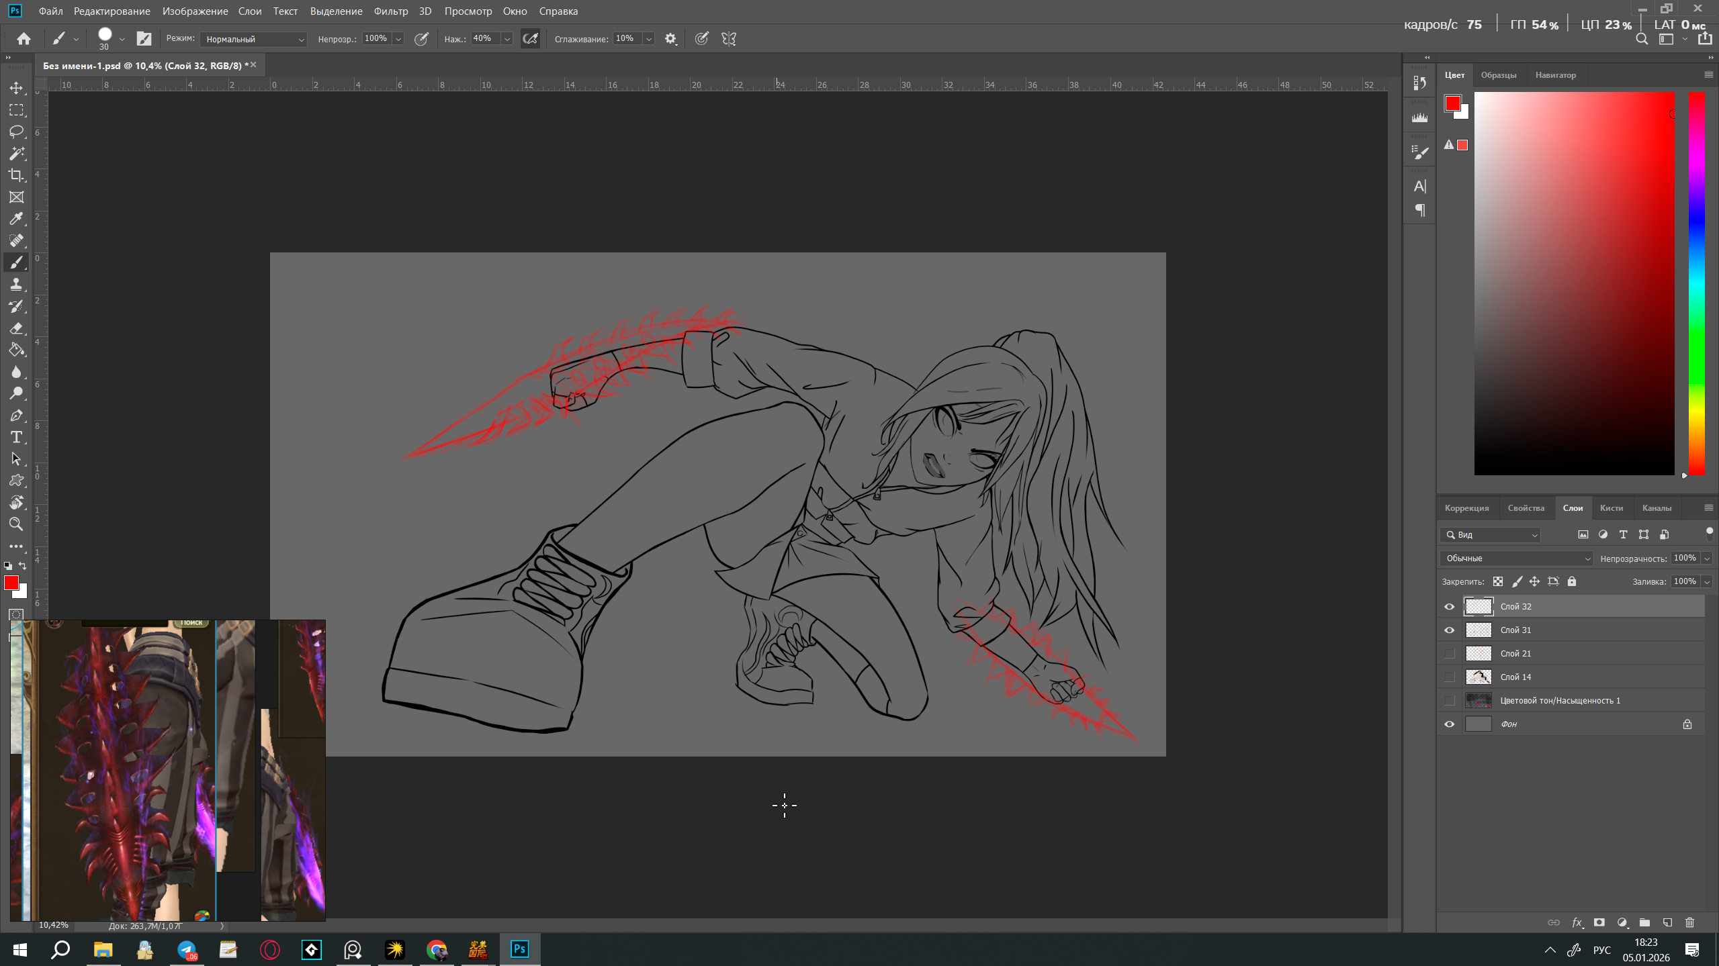Open layer styles fx menu
1719x966 pixels.
tap(1577, 922)
